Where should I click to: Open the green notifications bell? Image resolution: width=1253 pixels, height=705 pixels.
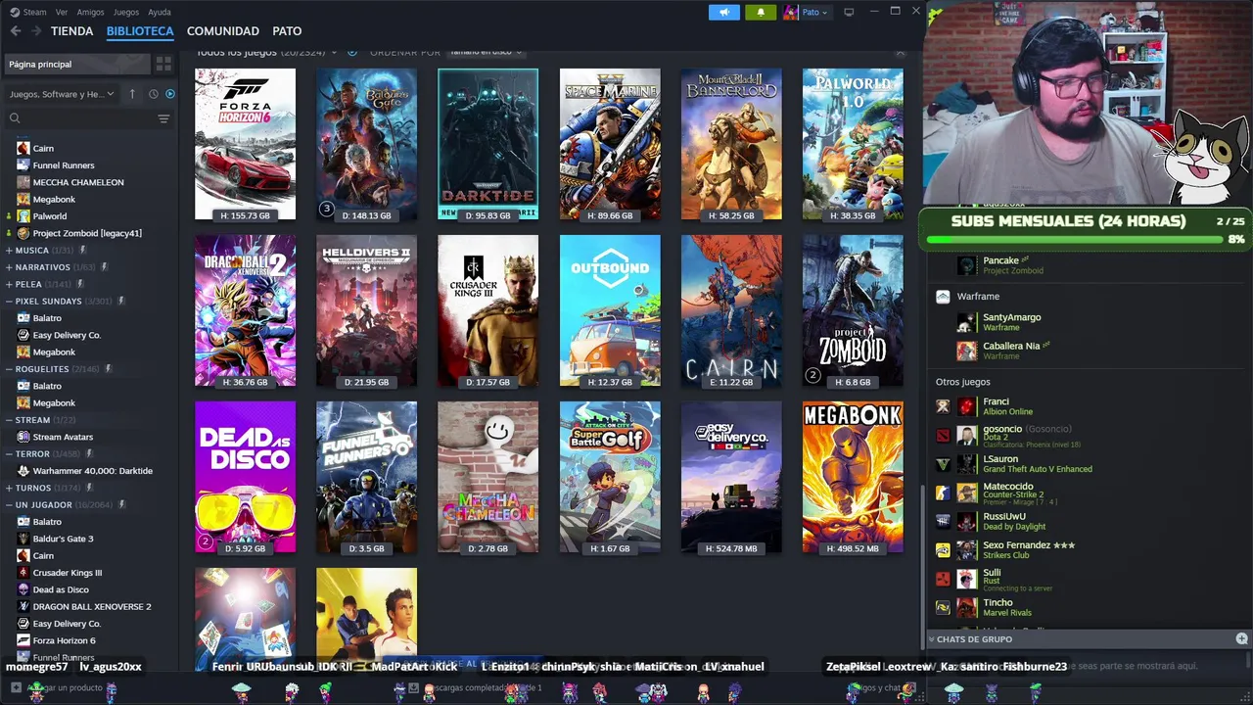[x=761, y=12]
